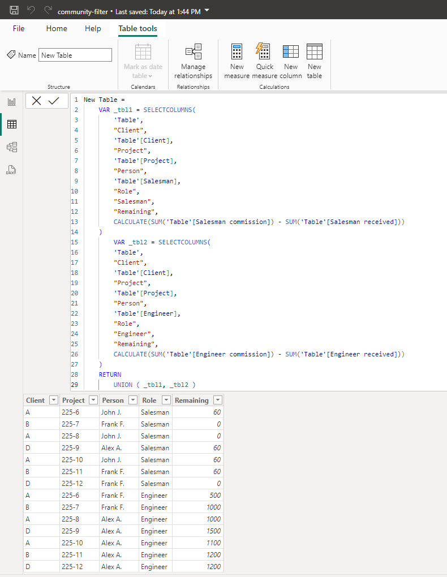
Task: Click Remaining value 1100
Action: click(x=213, y=543)
